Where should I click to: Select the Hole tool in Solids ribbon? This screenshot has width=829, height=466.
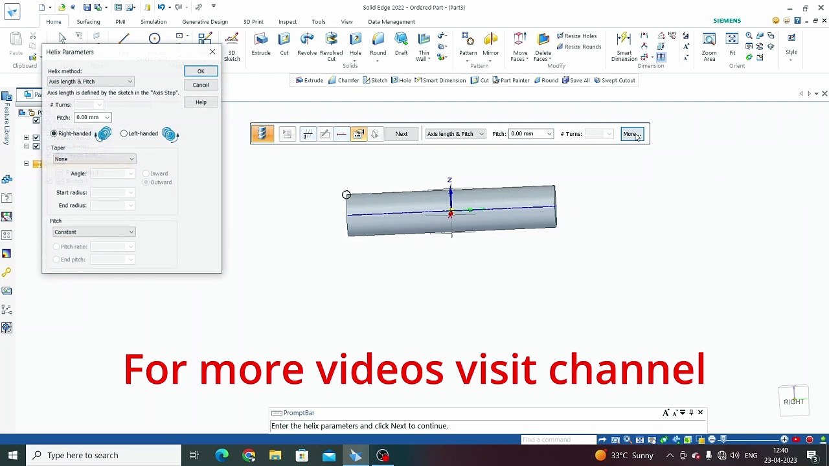(x=355, y=45)
